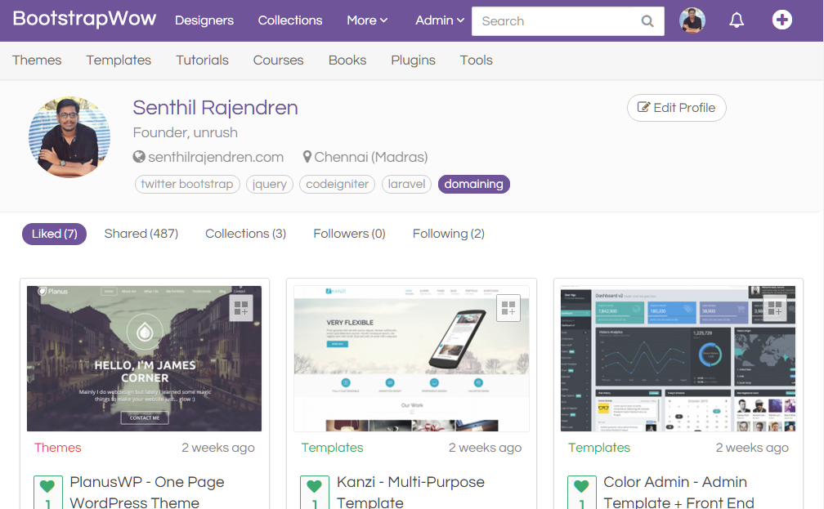The height and width of the screenshot is (509, 824).
Task: View Following (2) tab
Action: 448,234
